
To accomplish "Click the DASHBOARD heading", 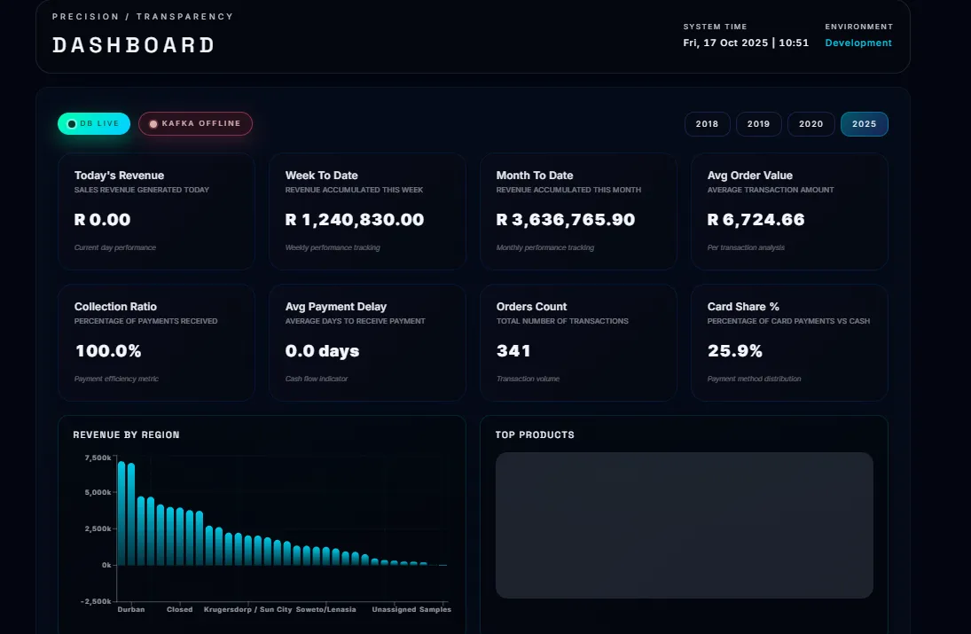I will pos(134,45).
